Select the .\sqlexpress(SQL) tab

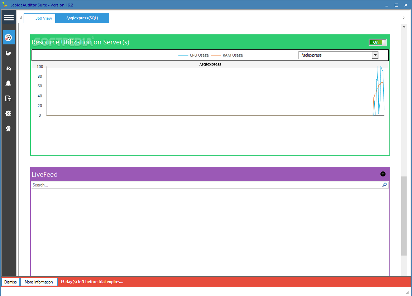pos(82,18)
